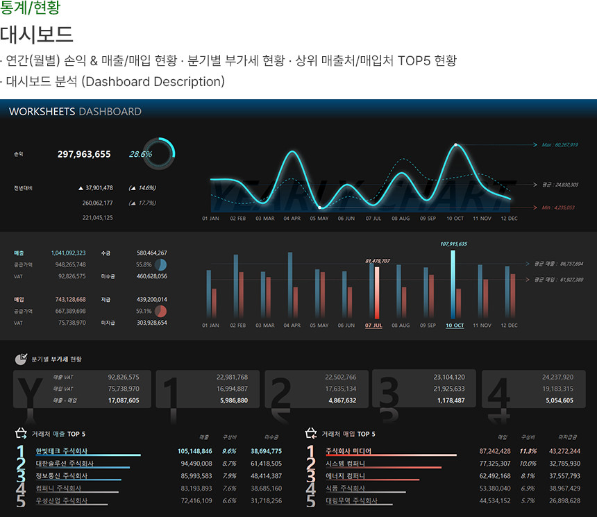597x517 pixels.
Task: Click the large Y yearly VAT card
Action: click(x=82, y=389)
